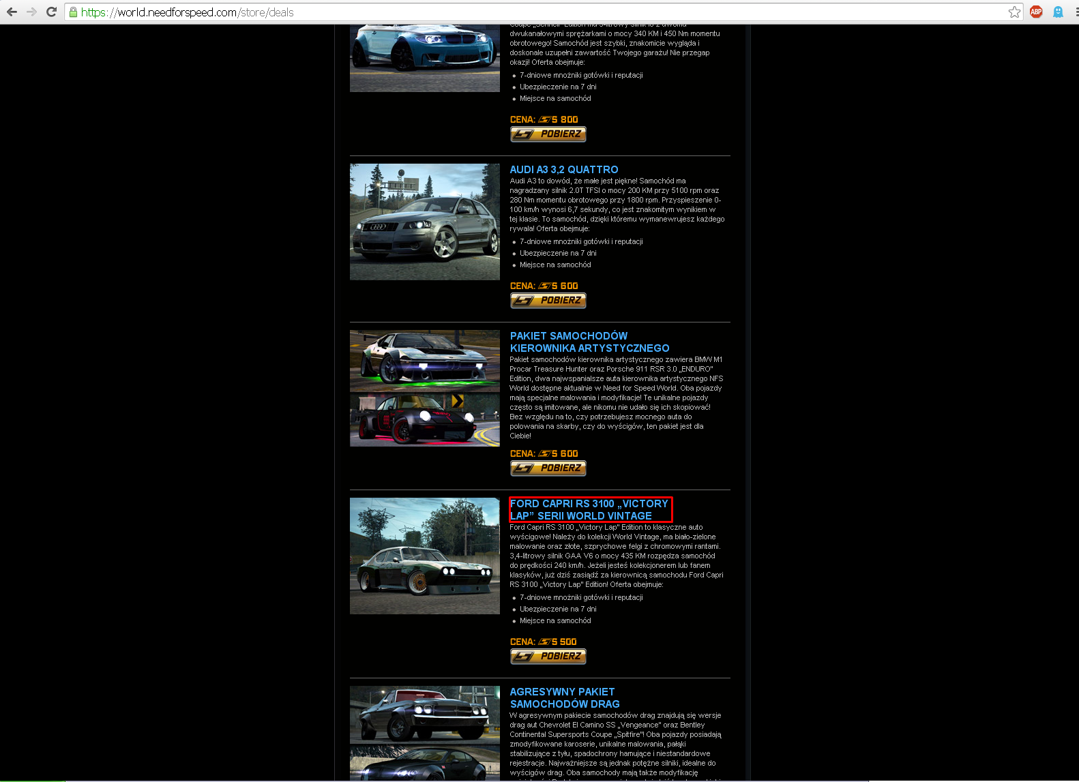Open the Adblock Plus extension
This screenshot has width=1079, height=782.
pos(1036,12)
